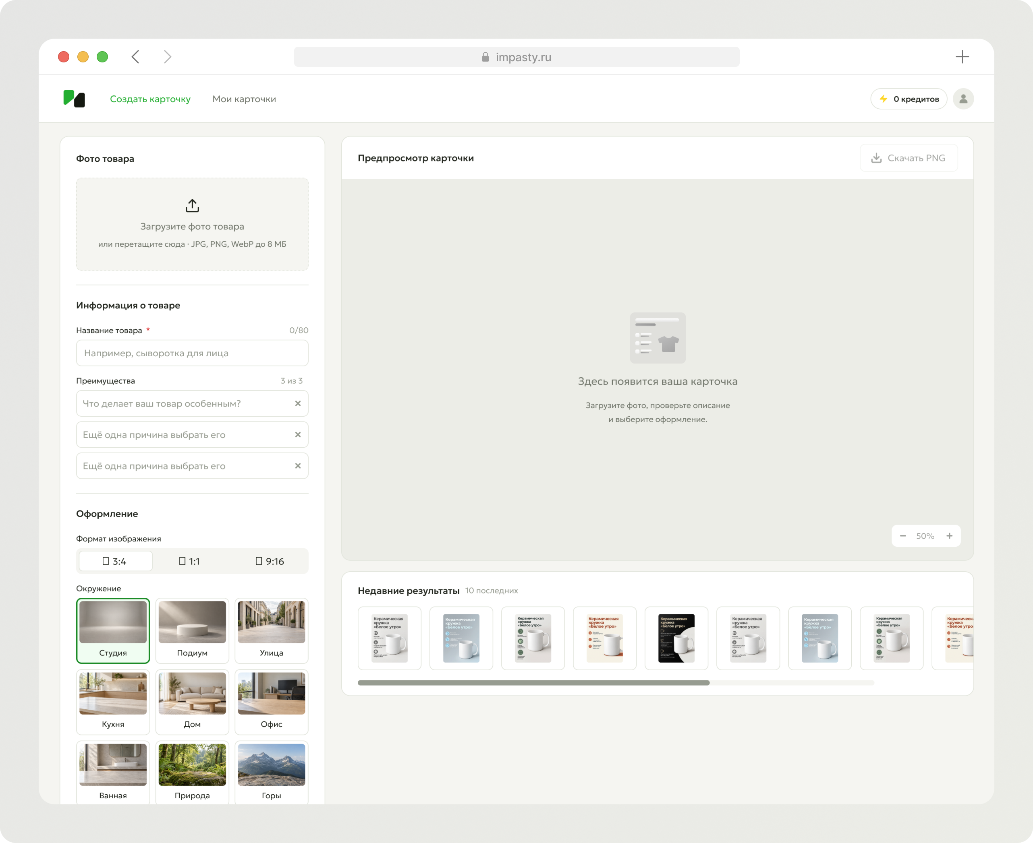Remove the third advantage field with its X

tap(298, 466)
